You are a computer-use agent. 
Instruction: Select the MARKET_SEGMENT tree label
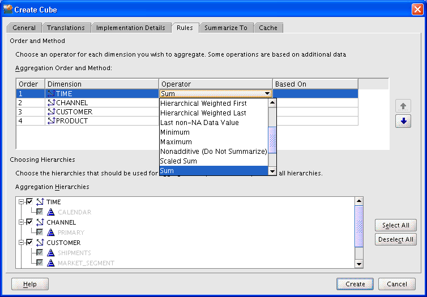click(86, 263)
